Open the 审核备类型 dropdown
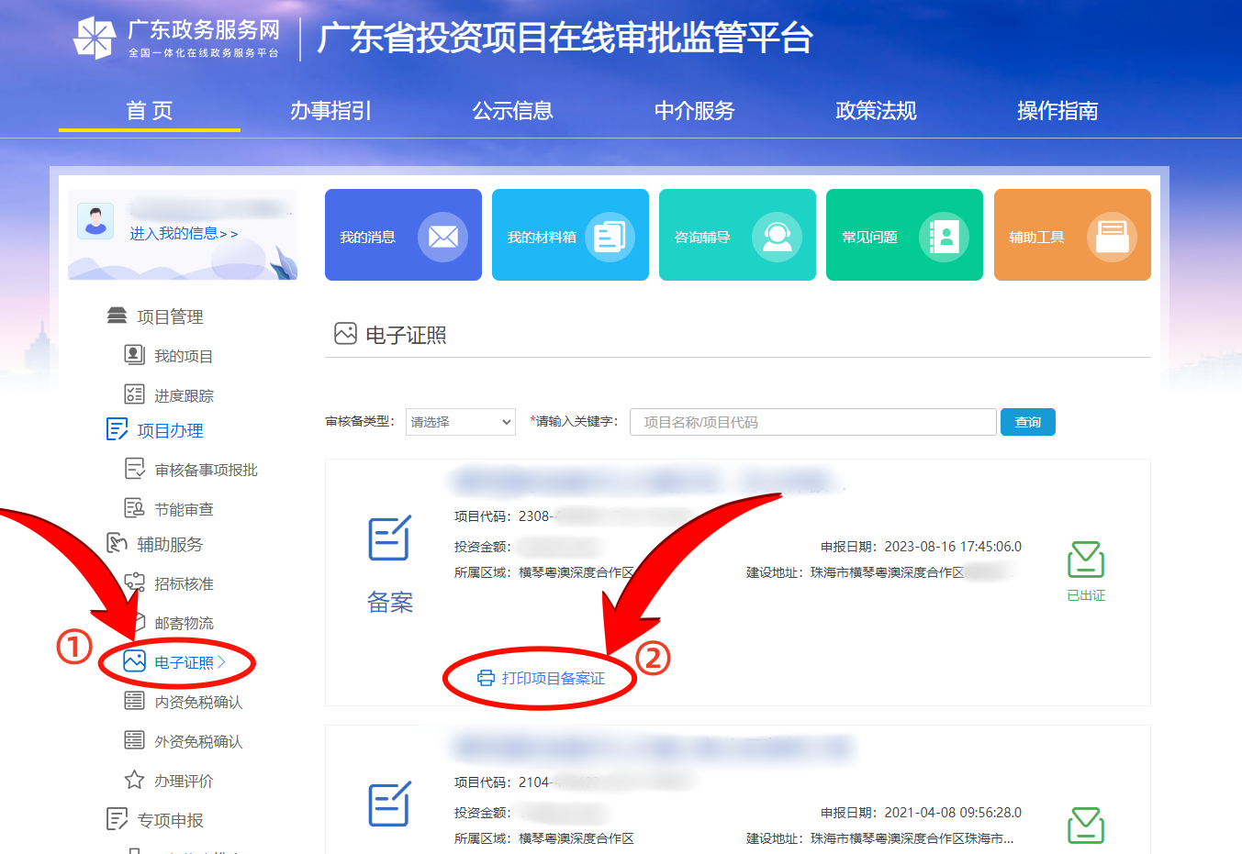This screenshot has height=854, width=1242. coord(460,421)
